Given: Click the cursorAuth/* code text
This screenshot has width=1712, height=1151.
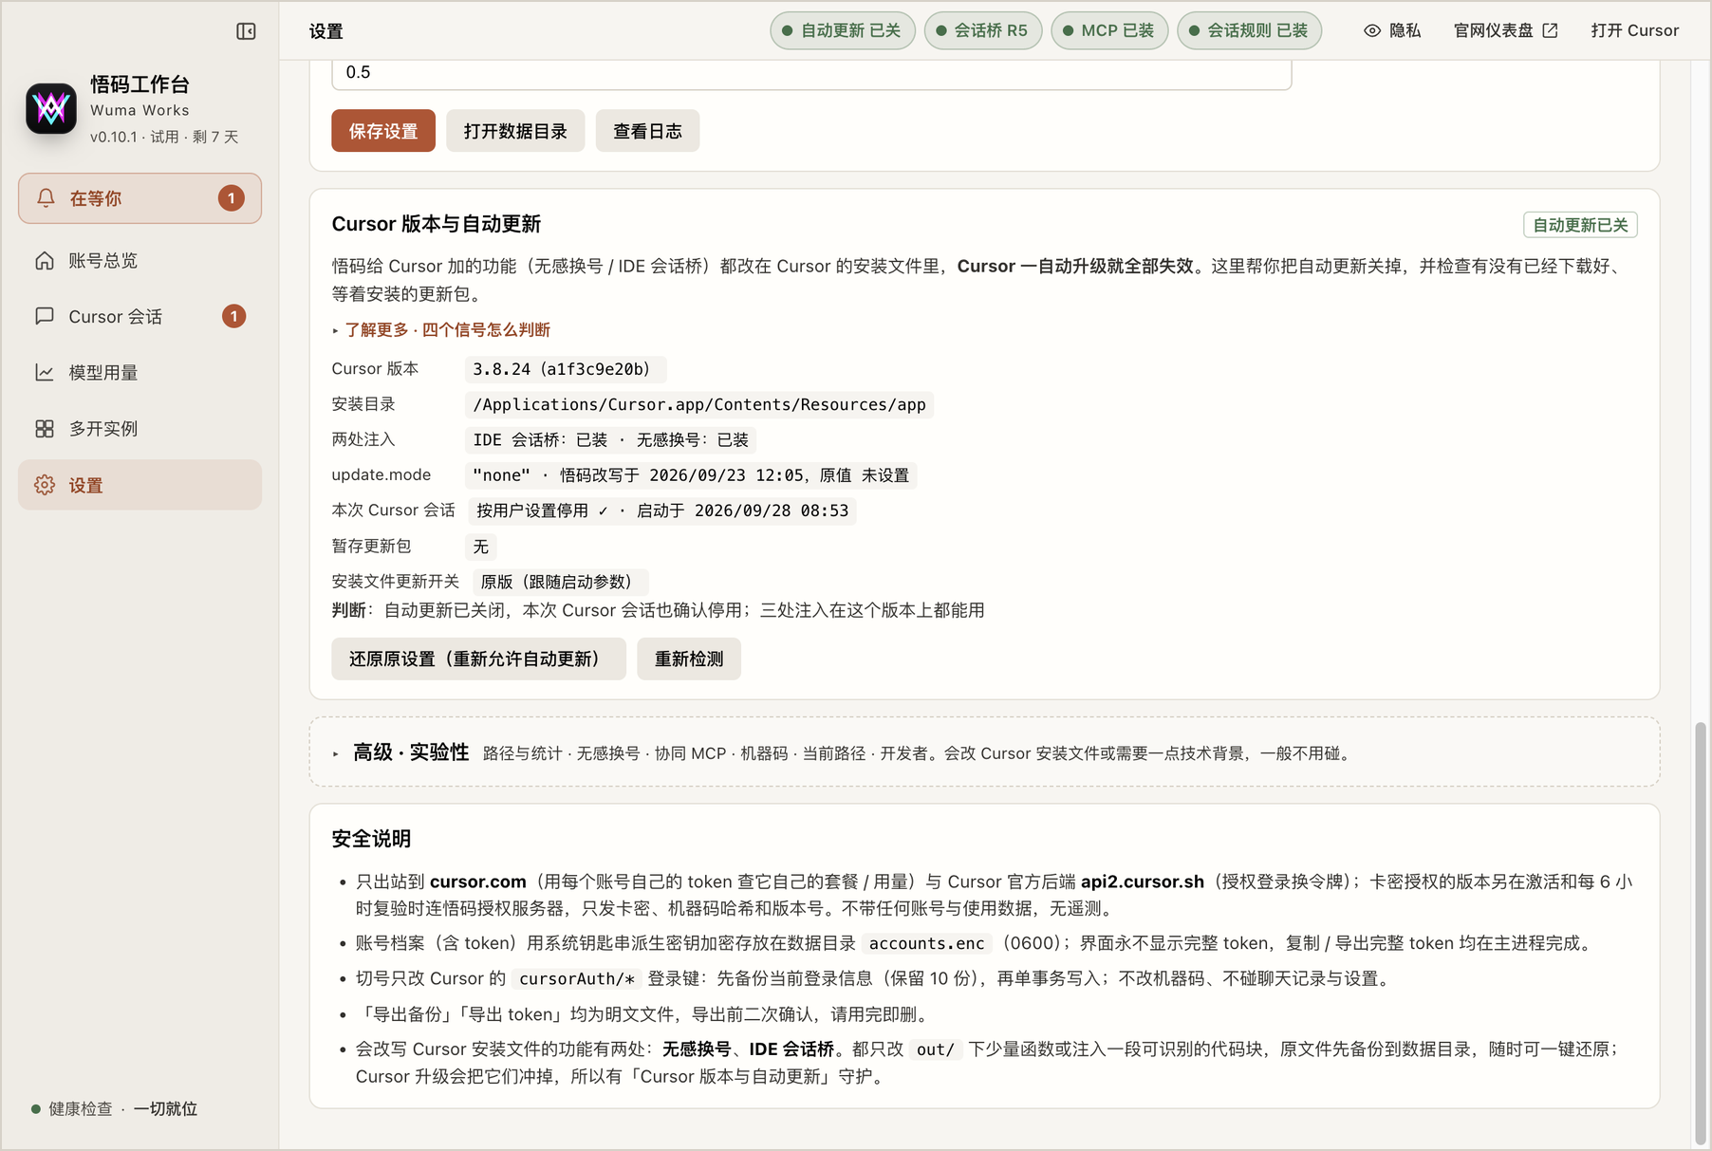Looking at the screenshot, I should [x=577, y=978].
